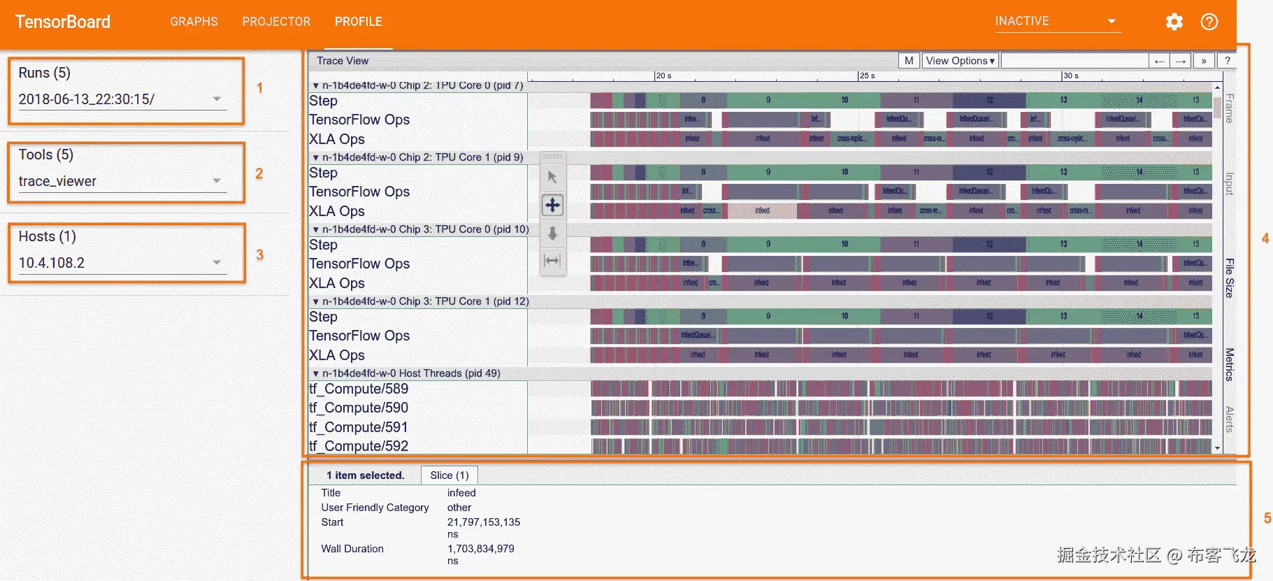Select the tf_Compute/591 thread row
This screenshot has width=1273, height=581.
point(359,427)
